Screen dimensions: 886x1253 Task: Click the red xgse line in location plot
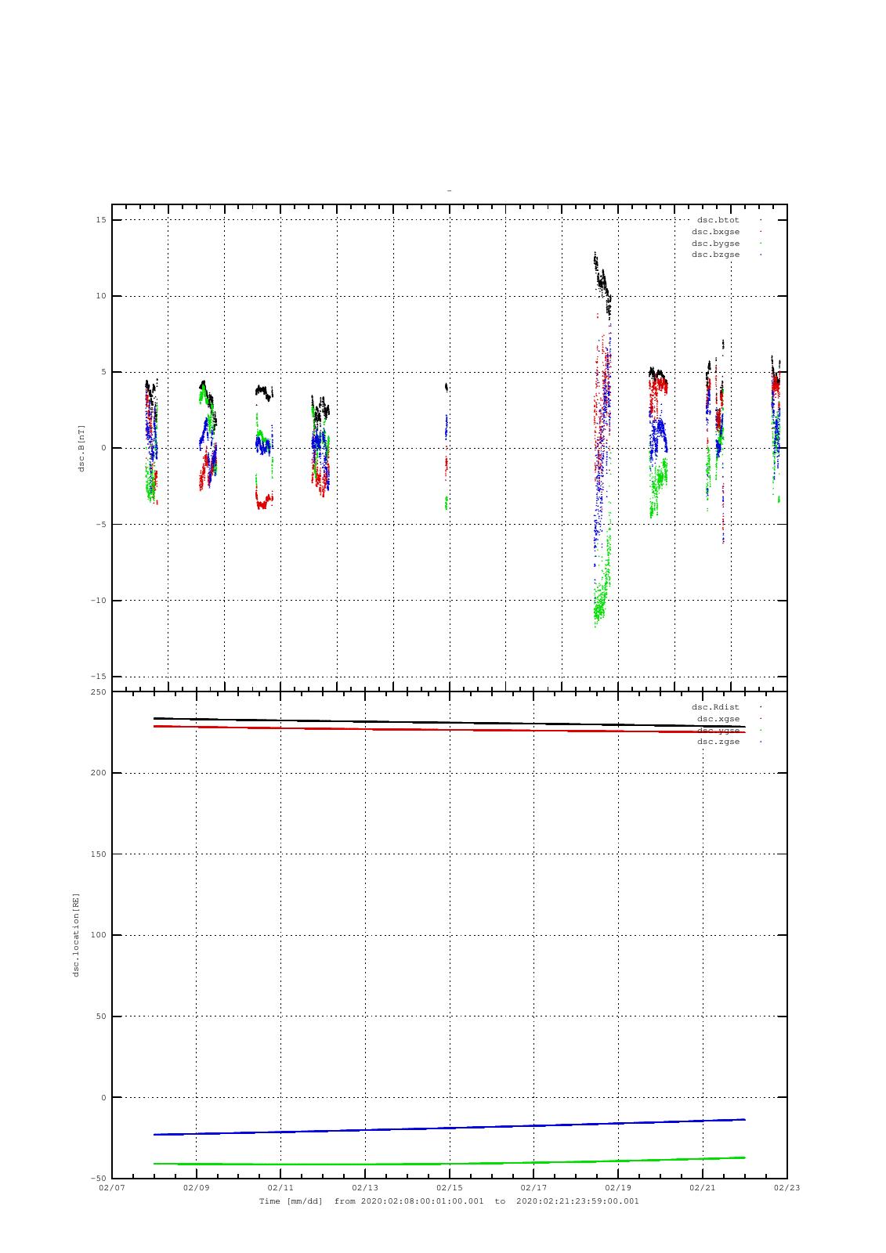[449, 730]
